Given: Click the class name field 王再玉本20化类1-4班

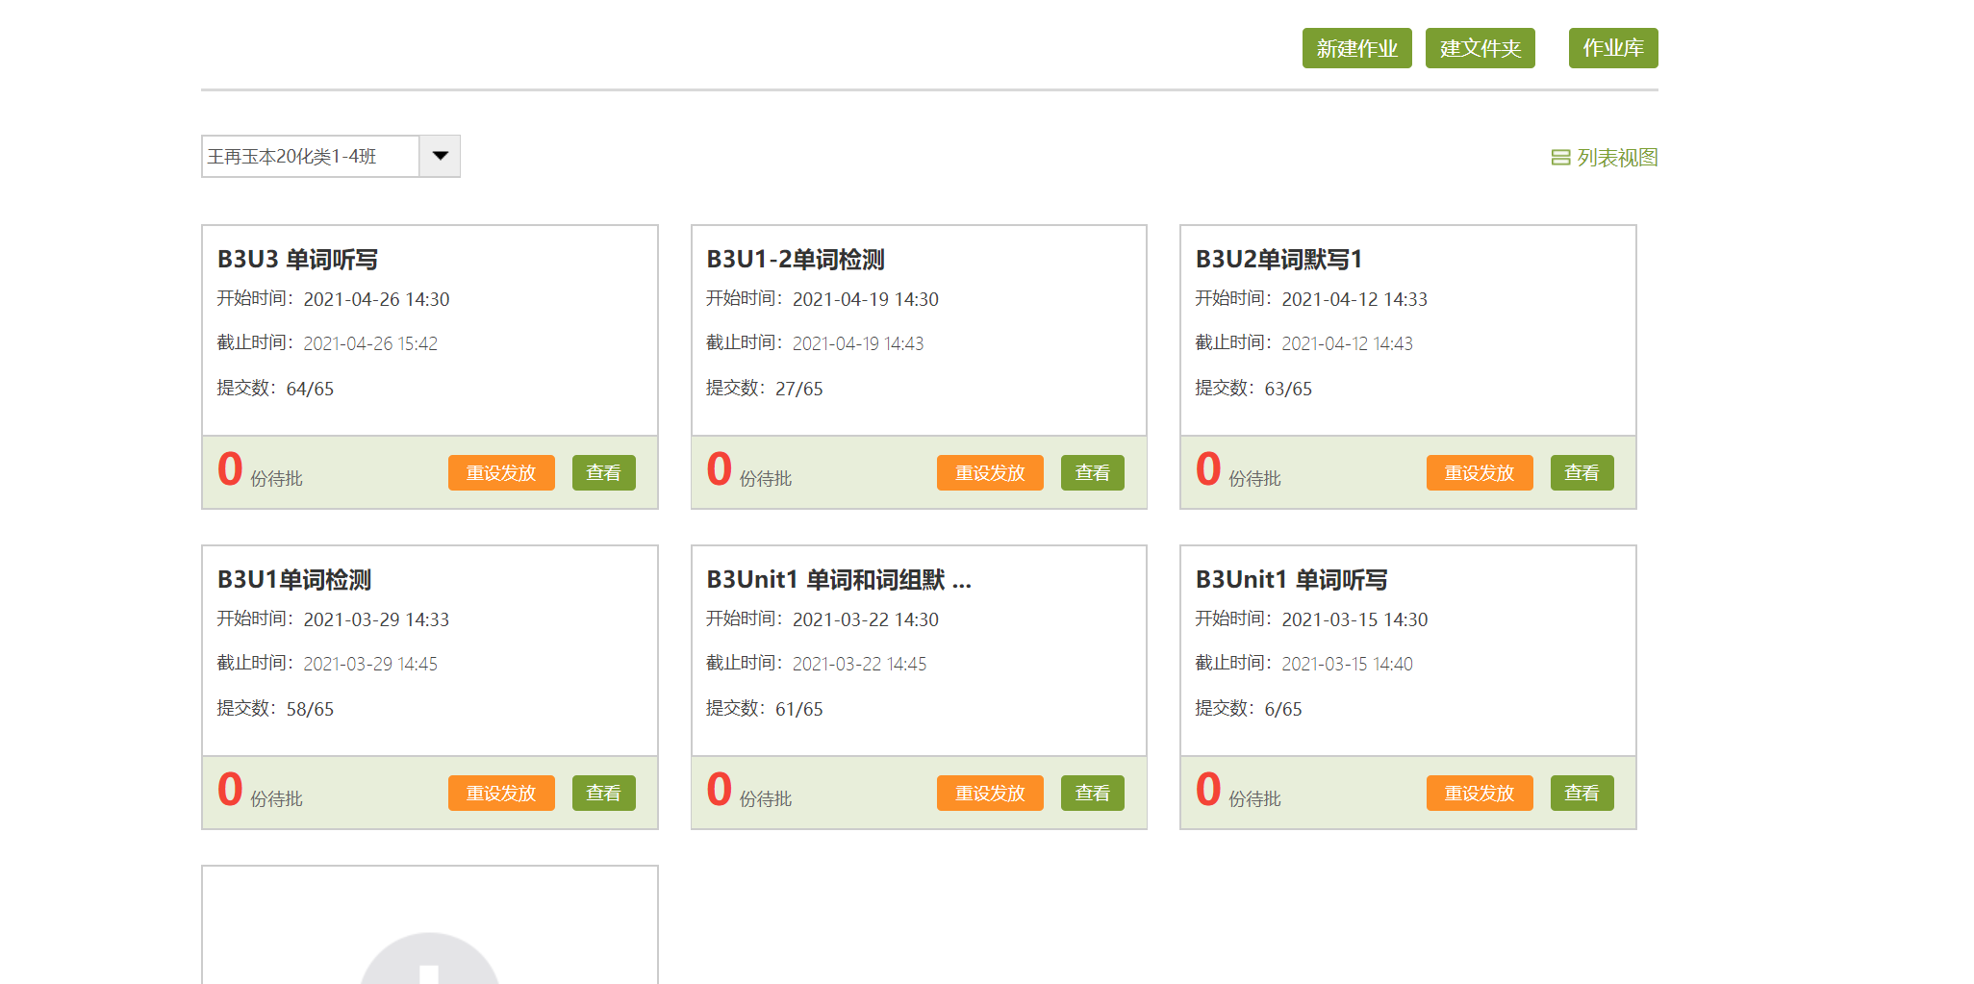Looking at the screenshot, I should pos(310,156).
